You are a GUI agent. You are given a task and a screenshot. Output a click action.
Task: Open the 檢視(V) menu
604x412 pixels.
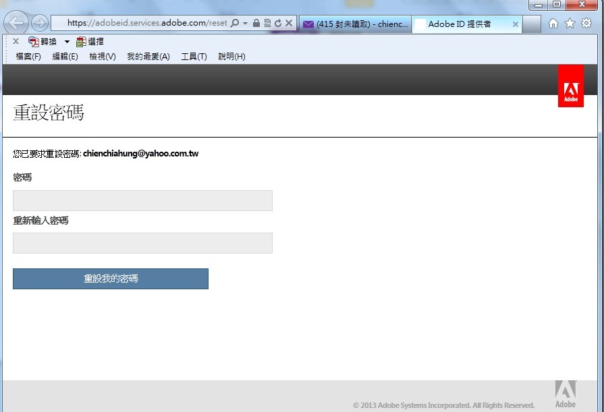click(103, 57)
